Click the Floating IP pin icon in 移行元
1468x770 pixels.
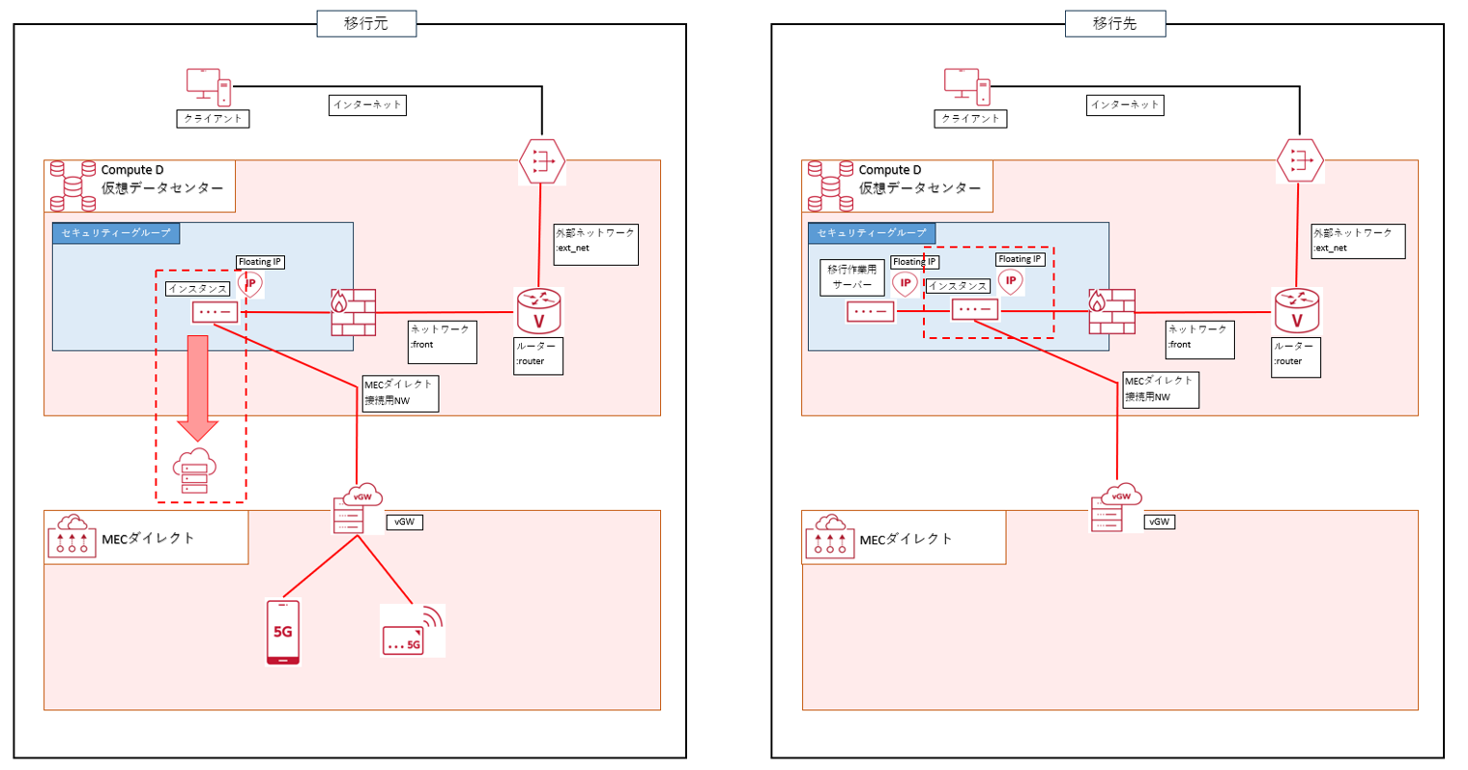(x=250, y=284)
